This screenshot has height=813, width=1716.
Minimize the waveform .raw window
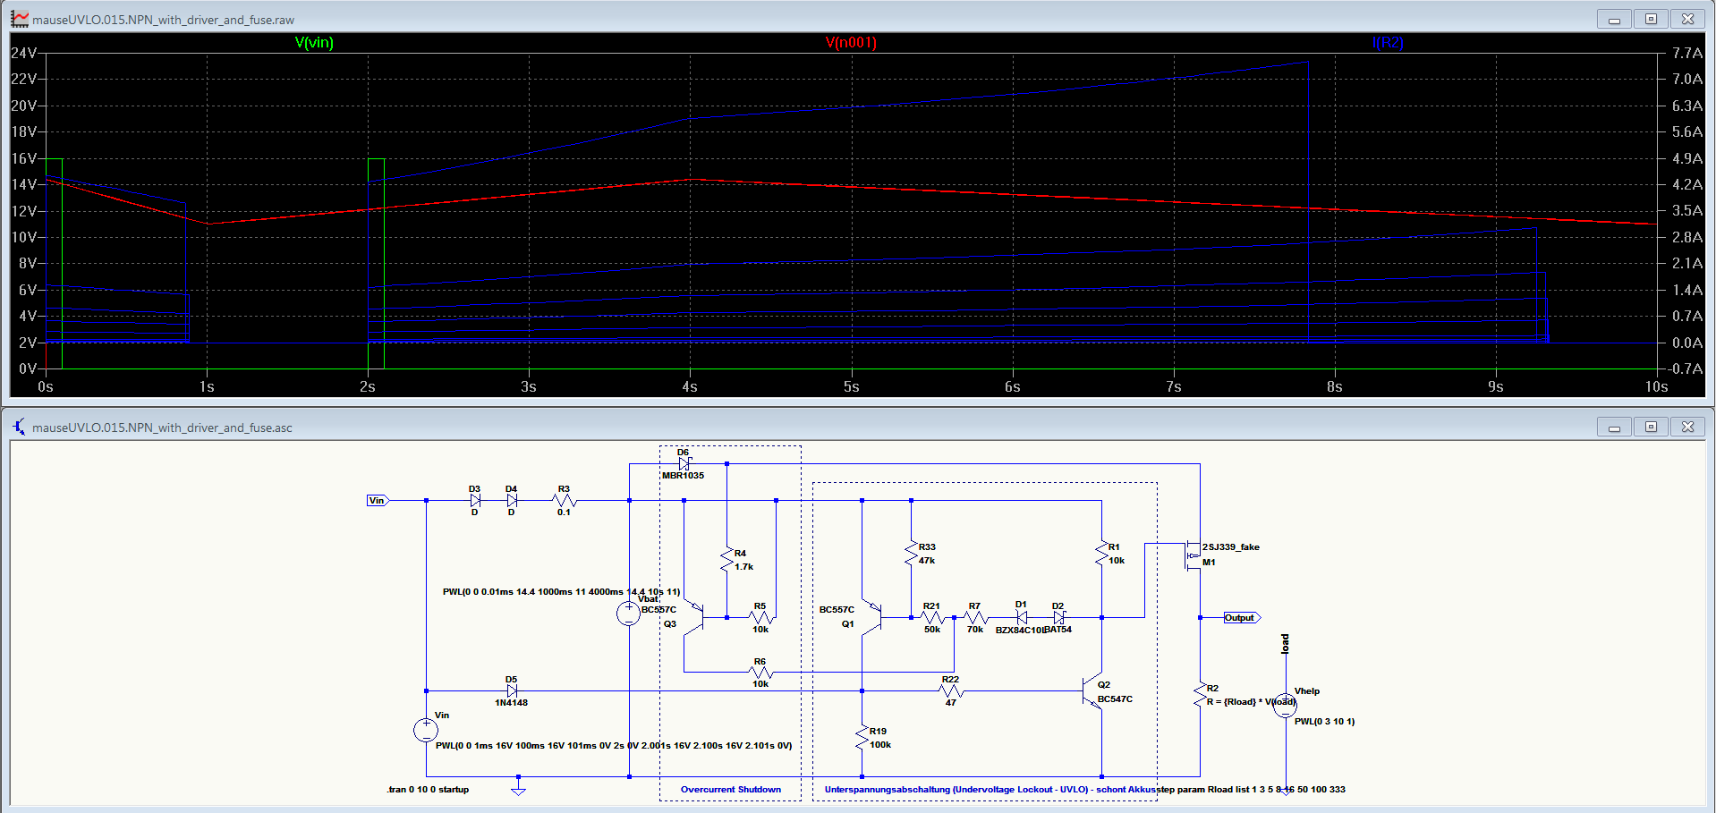[1615, 19]
